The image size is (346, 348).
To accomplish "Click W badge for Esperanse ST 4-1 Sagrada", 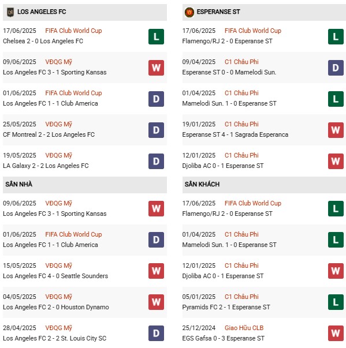I will pyautogui.click(x=336, y=130).
